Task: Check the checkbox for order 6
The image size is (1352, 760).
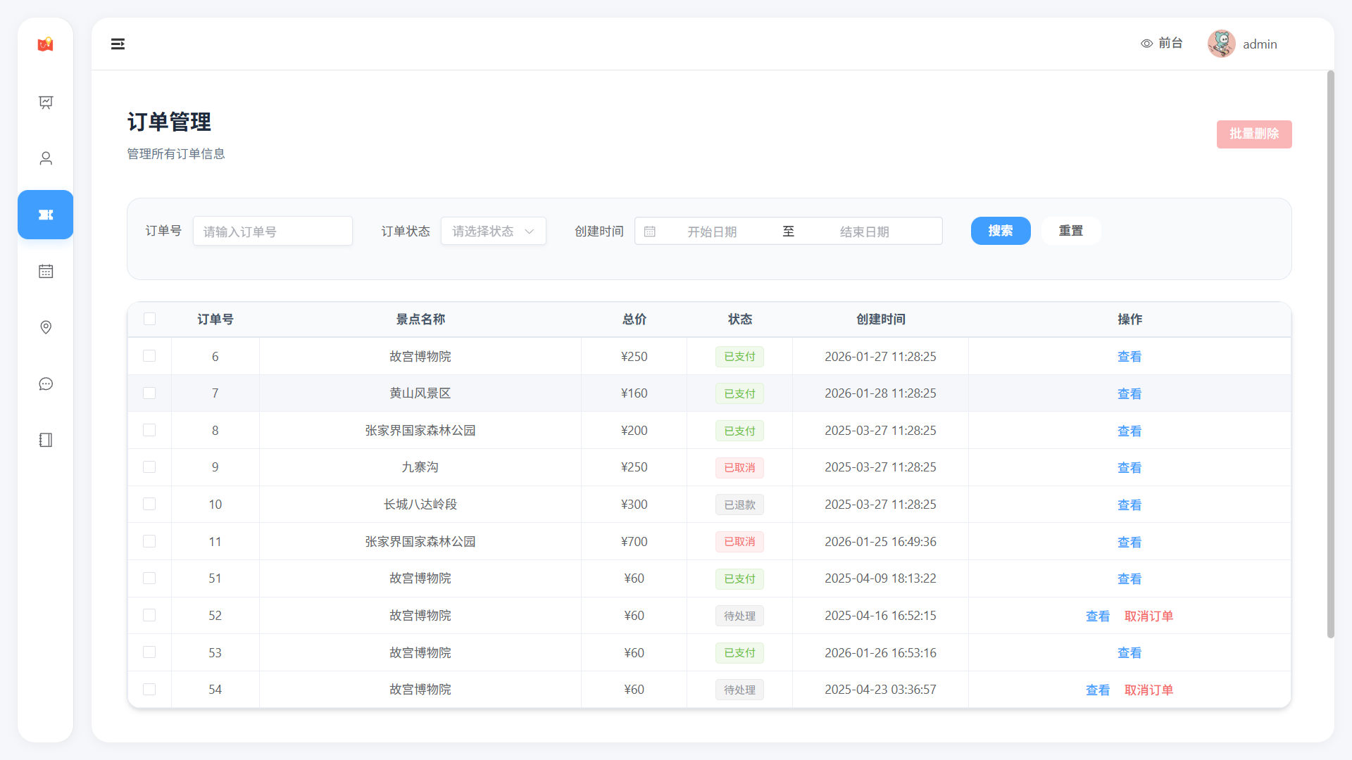Action: 149,356
